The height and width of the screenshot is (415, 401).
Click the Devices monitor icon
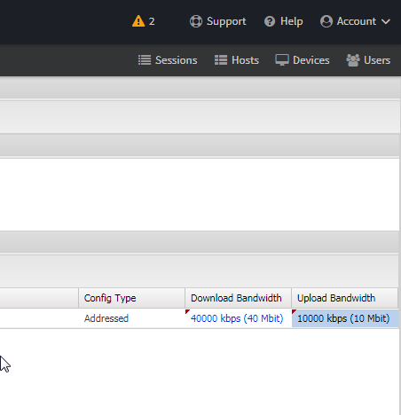coord(282,60)
